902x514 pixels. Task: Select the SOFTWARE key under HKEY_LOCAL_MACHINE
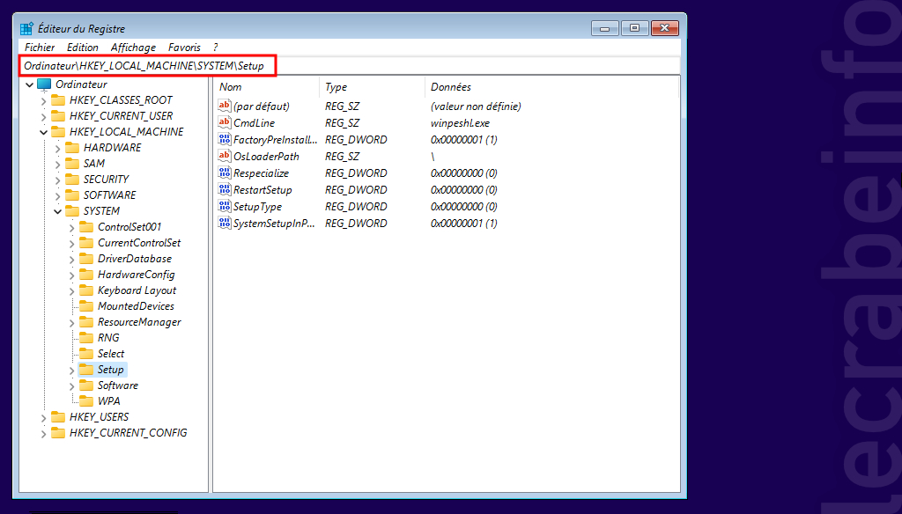click(109, 195)
